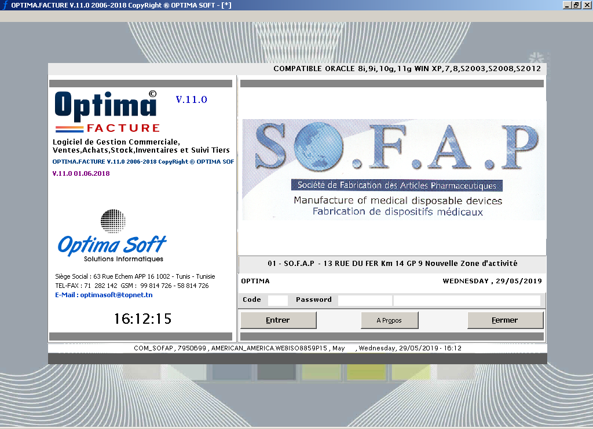Click the Fermer button

click(x=505, y=320)
